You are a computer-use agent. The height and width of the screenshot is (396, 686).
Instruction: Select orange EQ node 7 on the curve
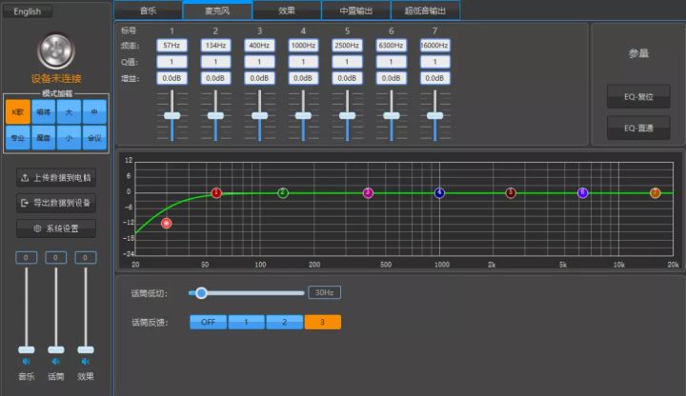655,193
